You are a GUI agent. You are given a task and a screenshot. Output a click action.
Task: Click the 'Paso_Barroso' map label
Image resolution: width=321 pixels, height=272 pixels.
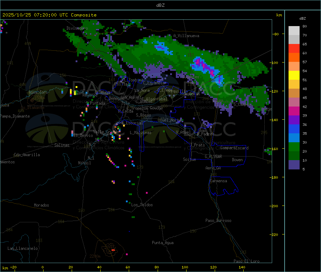tap(218, 221)
